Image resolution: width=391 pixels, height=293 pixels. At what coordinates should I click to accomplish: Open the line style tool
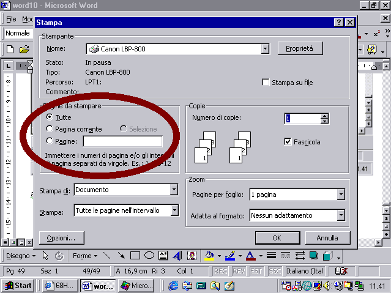pos(271,256)
